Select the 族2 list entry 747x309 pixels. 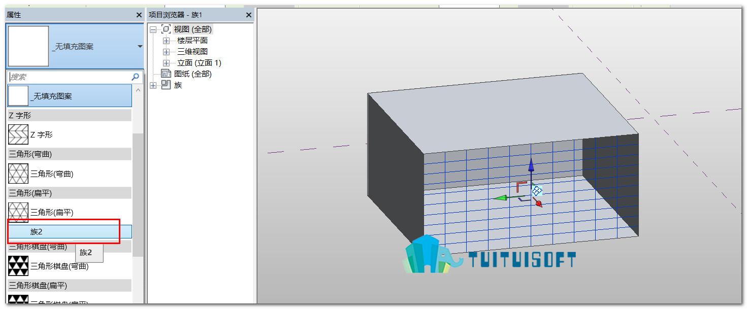pyautogui.click(x=70, y=232)
